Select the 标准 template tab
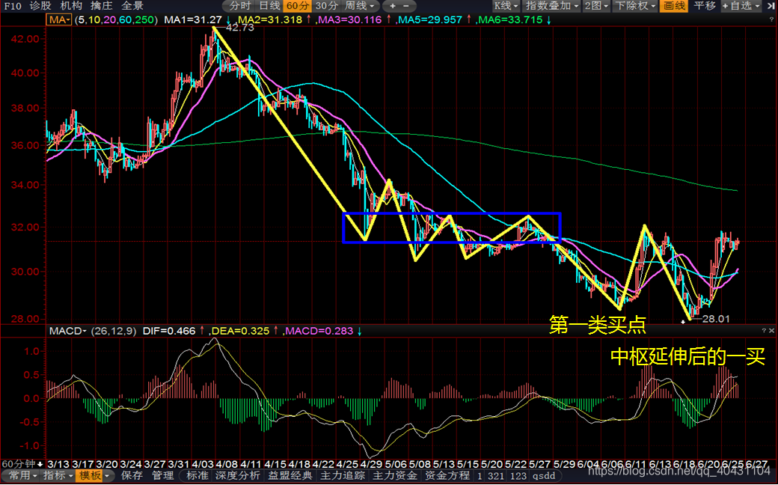Image resolution: width=778 pixels, height=485 pixels. click(197, 475)
